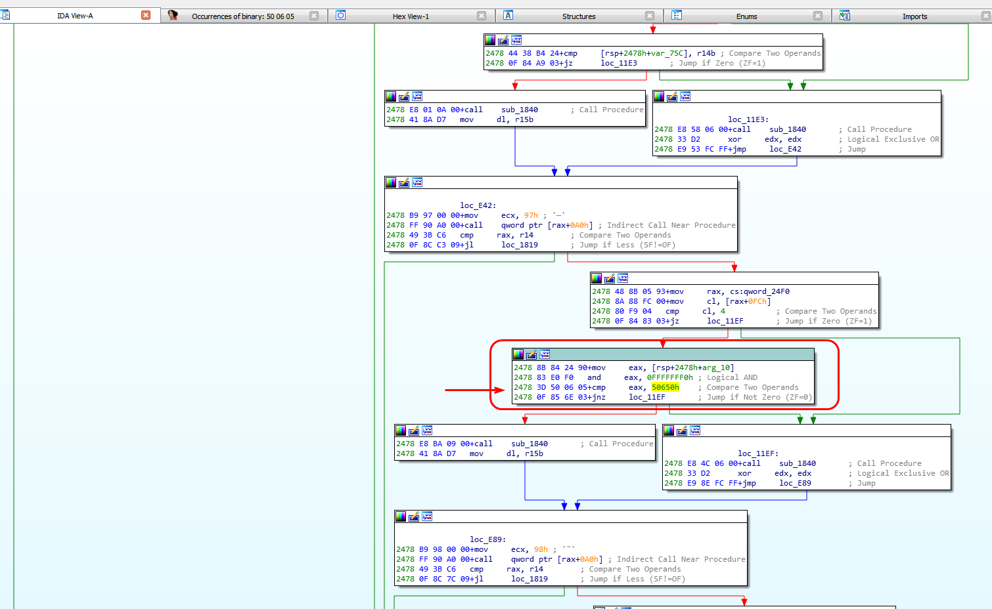Screen dimensions: 992x609
Task: Click cs:qword_24F0 operand
Action: [759, 291]
